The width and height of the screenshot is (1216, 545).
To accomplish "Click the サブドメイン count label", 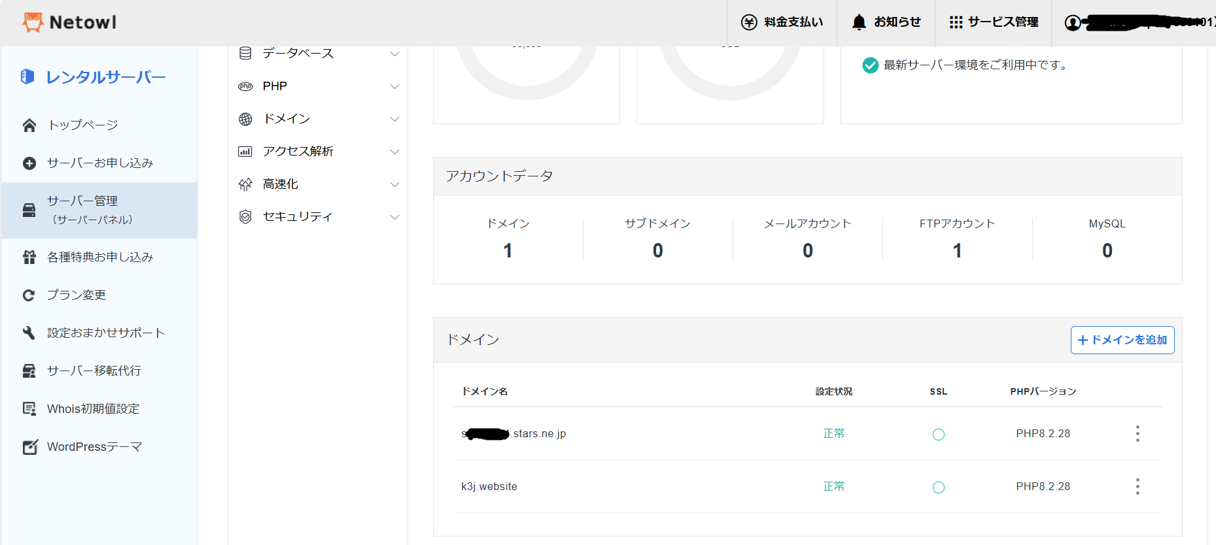I will tap(657, 223).
